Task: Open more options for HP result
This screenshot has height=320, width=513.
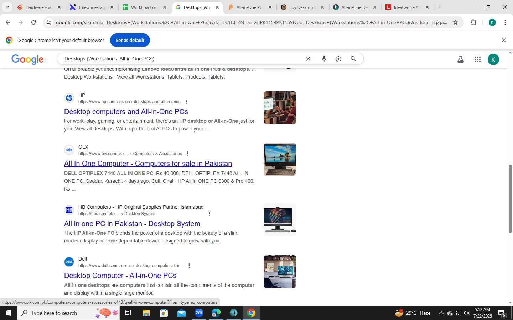Action: pyautogui.click(x=187, y=102)
